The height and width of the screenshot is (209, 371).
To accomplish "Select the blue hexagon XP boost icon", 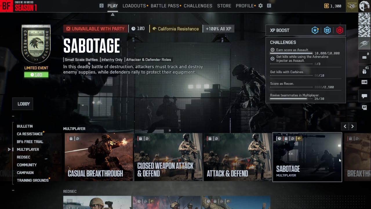I will [x=327, y=30].
